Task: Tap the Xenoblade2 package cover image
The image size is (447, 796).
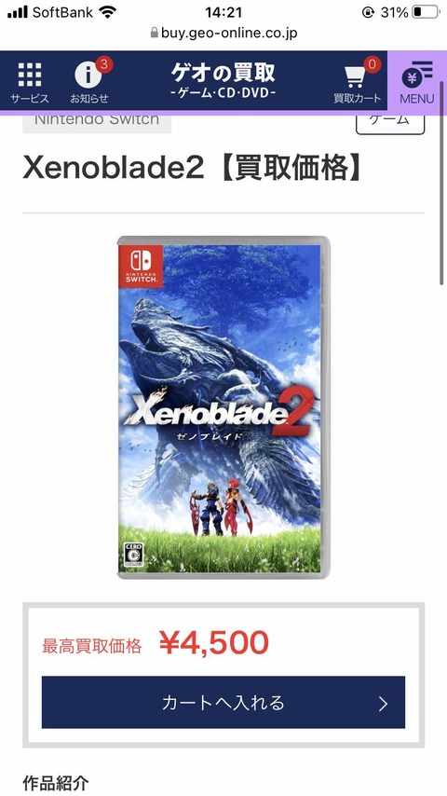Action: (223, 407)
